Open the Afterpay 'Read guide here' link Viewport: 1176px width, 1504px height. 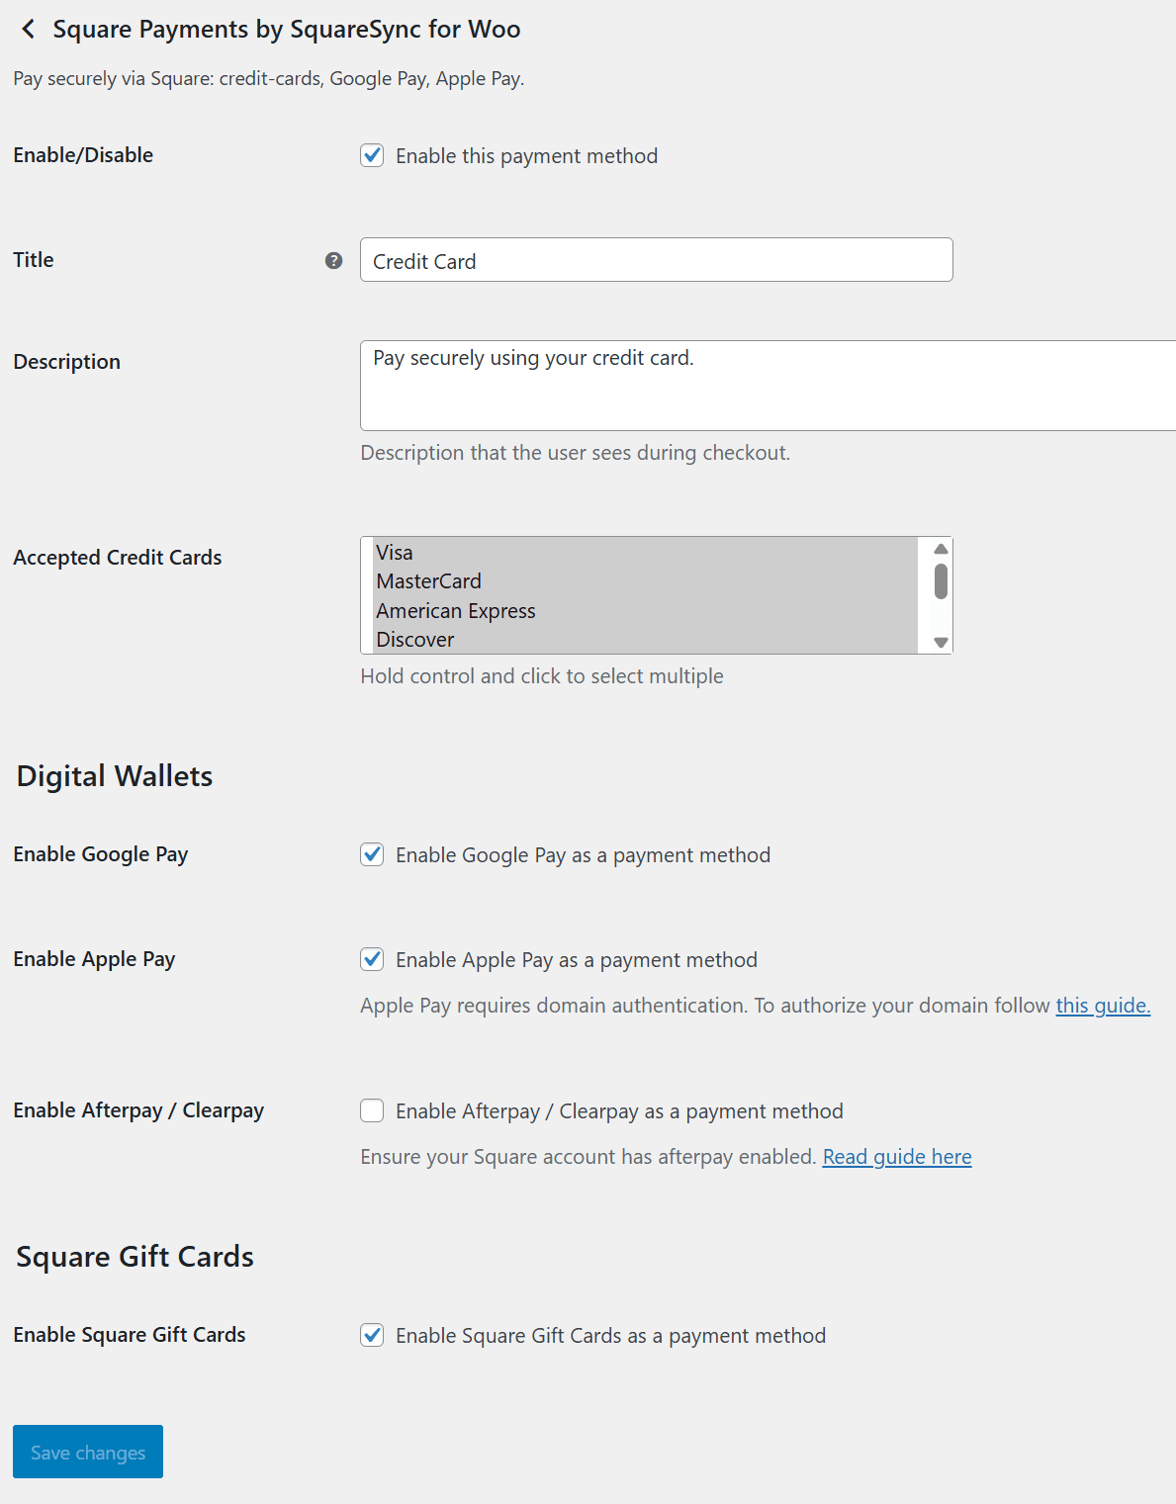coord(897,1157)
